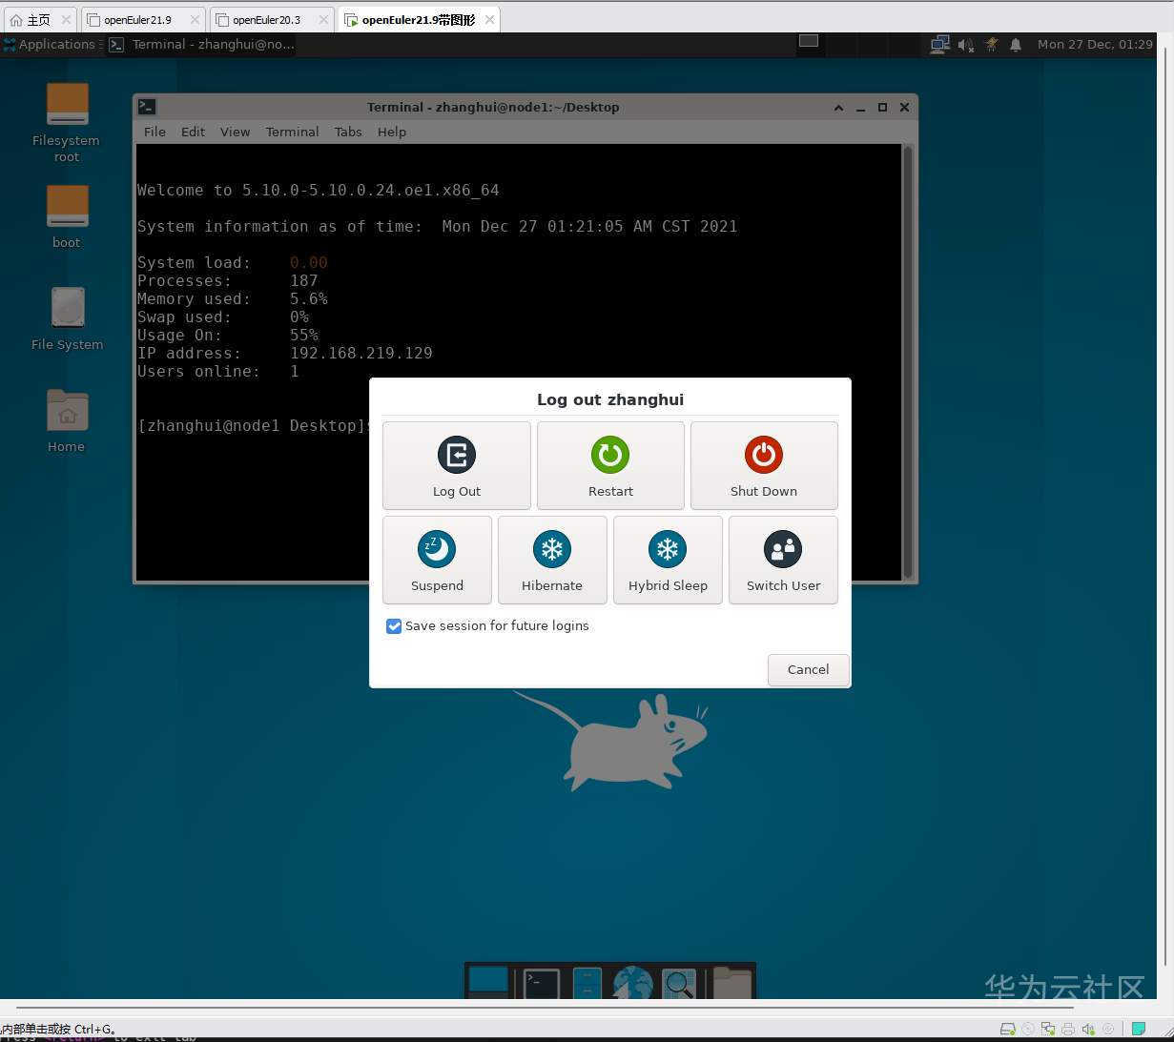Open the Terminal menu in menubar
The width and height of the screenshot is (1174, 1042).
[292, 132]
